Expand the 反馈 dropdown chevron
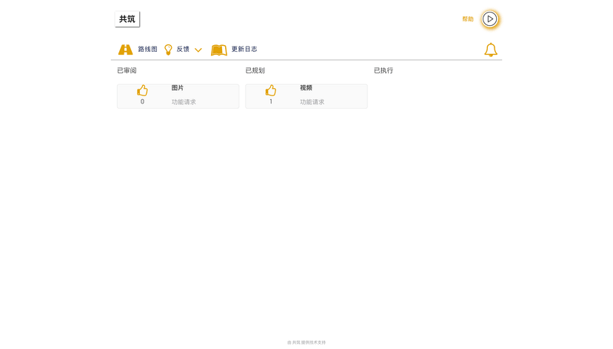Viewport: 613px width, 349px height. (198, 50)
